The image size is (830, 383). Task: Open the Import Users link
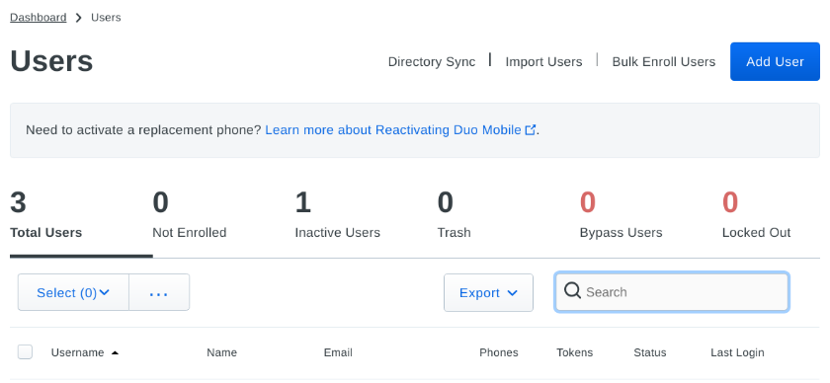click(543, 62)
